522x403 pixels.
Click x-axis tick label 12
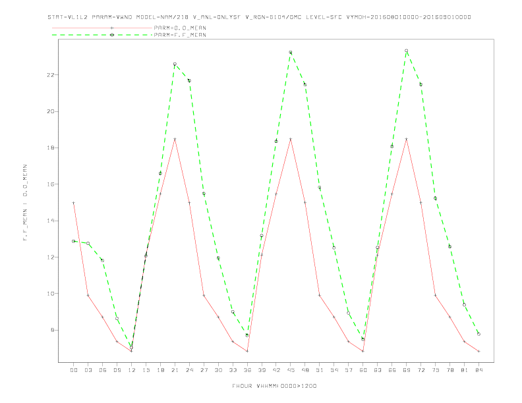[x=132, y=370]
